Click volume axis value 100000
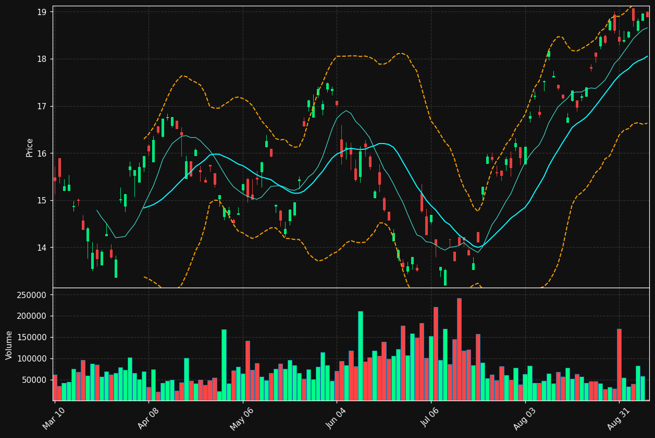 [33, 359]
